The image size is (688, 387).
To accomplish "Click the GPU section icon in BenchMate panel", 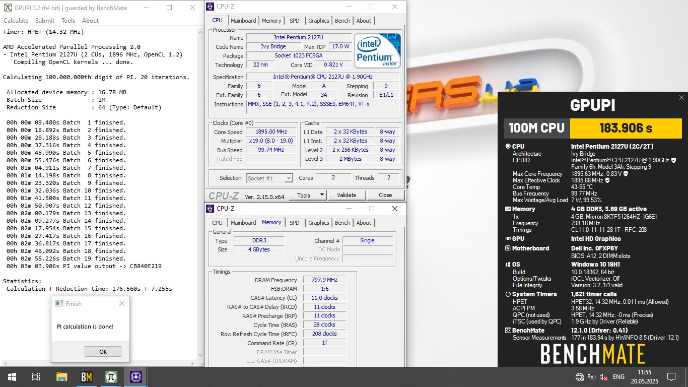I will coord(508,239).
